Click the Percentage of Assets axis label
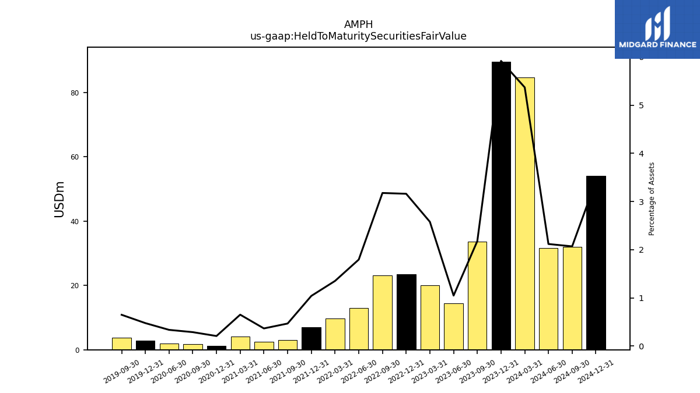Image resolution: width=700 pixels, height=393 pixels. coord(652,199)
